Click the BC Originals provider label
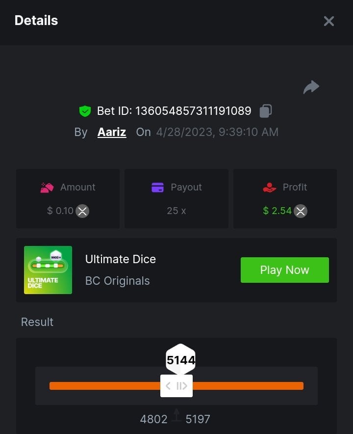Screen dimensions: 353x434 coord(118,281)
